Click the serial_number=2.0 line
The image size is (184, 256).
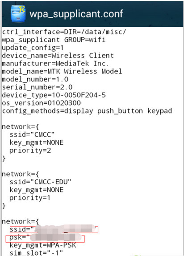pyautogui.click(x=37, y=87)
